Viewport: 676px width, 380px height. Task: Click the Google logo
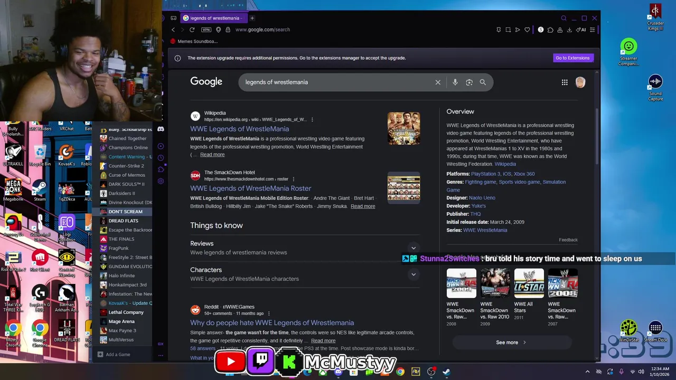(206, 82)
